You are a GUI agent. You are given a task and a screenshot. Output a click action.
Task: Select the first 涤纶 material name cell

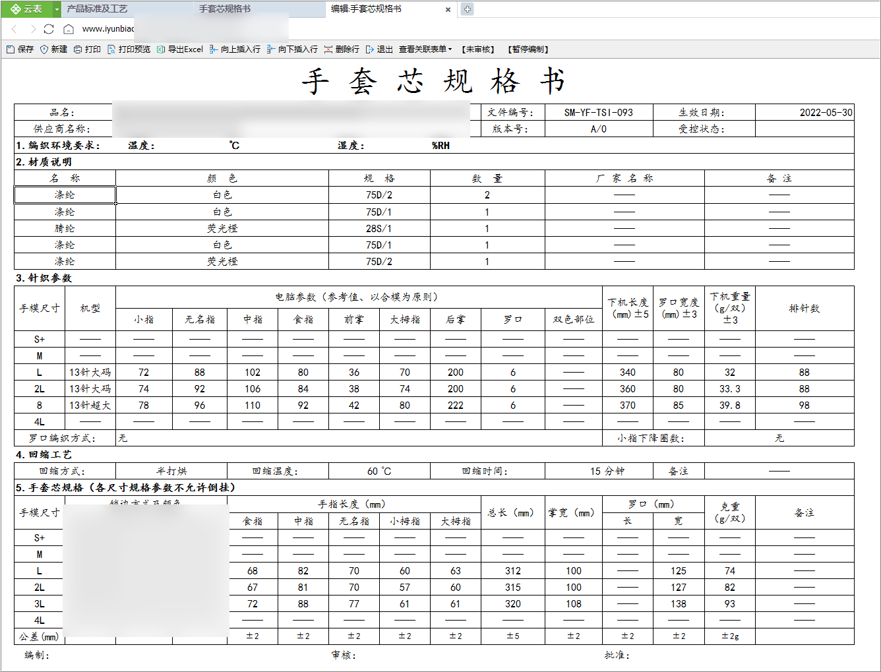tap(65, 195)
